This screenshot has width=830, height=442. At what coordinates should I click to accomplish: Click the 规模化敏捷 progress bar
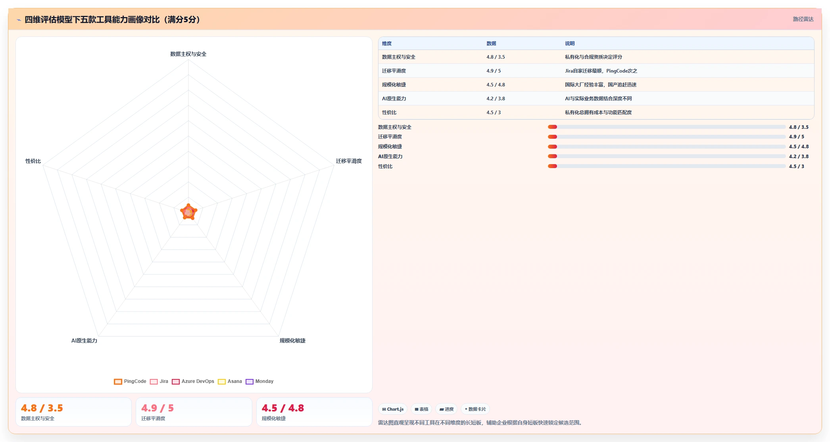pos(667,147)
